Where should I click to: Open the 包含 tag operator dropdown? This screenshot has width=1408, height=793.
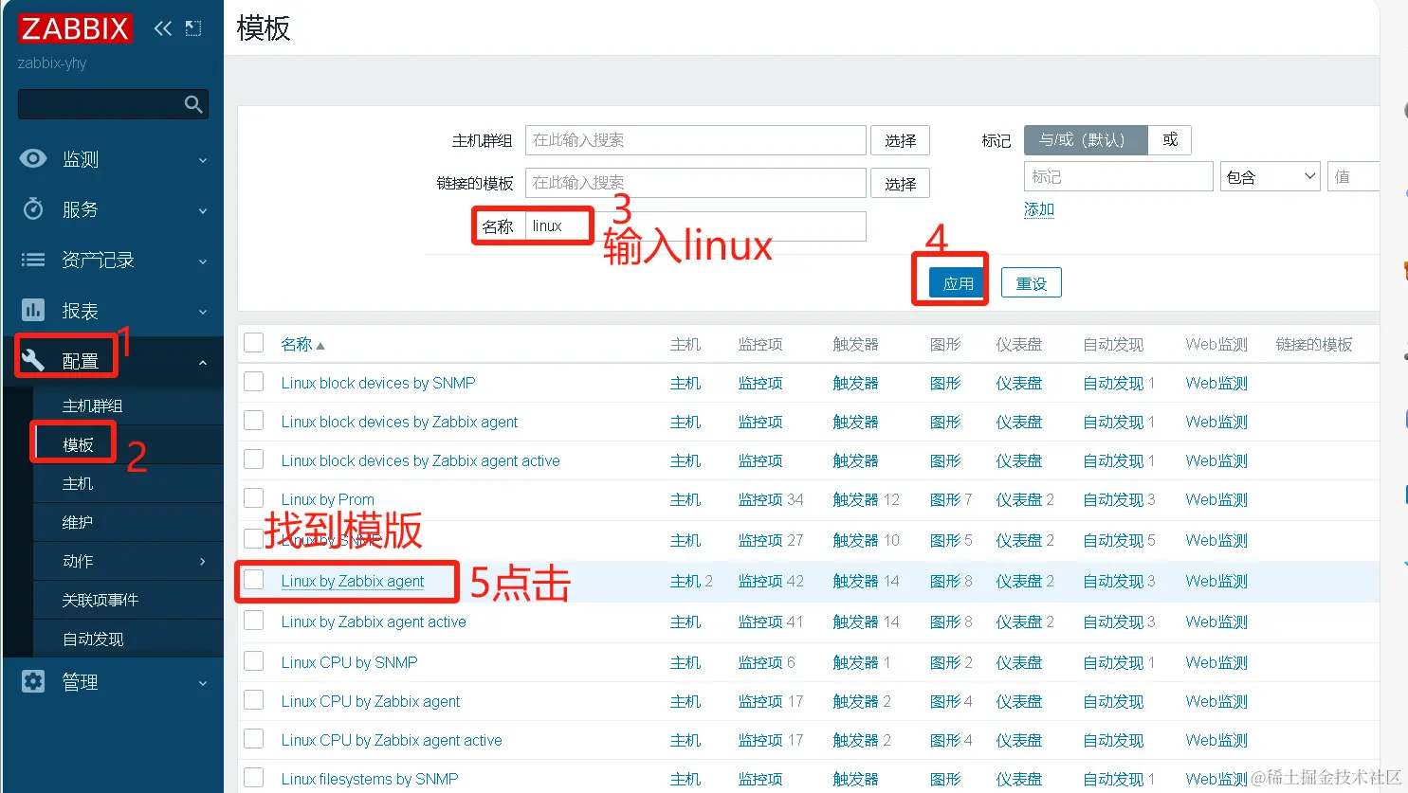[1270, 176]
